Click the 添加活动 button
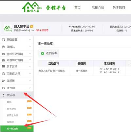The height and width of the screenshot is (132, 131). [x=48, y=54]
